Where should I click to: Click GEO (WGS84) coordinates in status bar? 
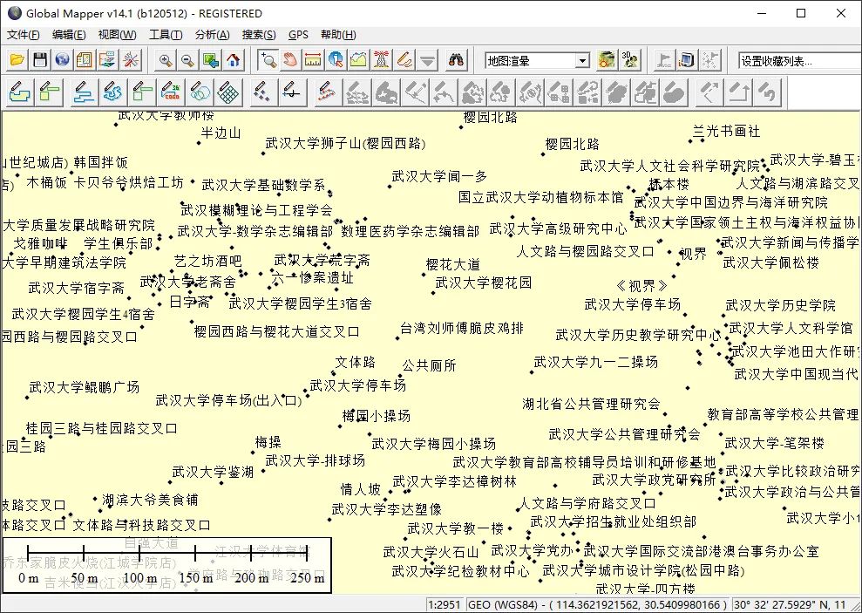598,605
